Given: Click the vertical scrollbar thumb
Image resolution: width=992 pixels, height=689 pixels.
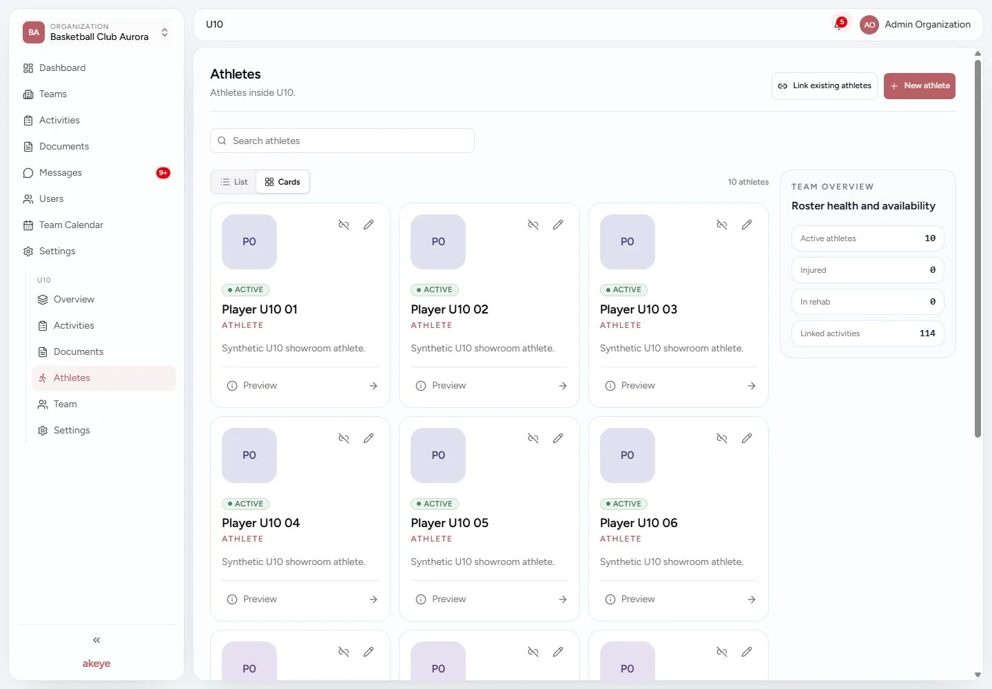Looking at the screenshot, I should (978, 248).
